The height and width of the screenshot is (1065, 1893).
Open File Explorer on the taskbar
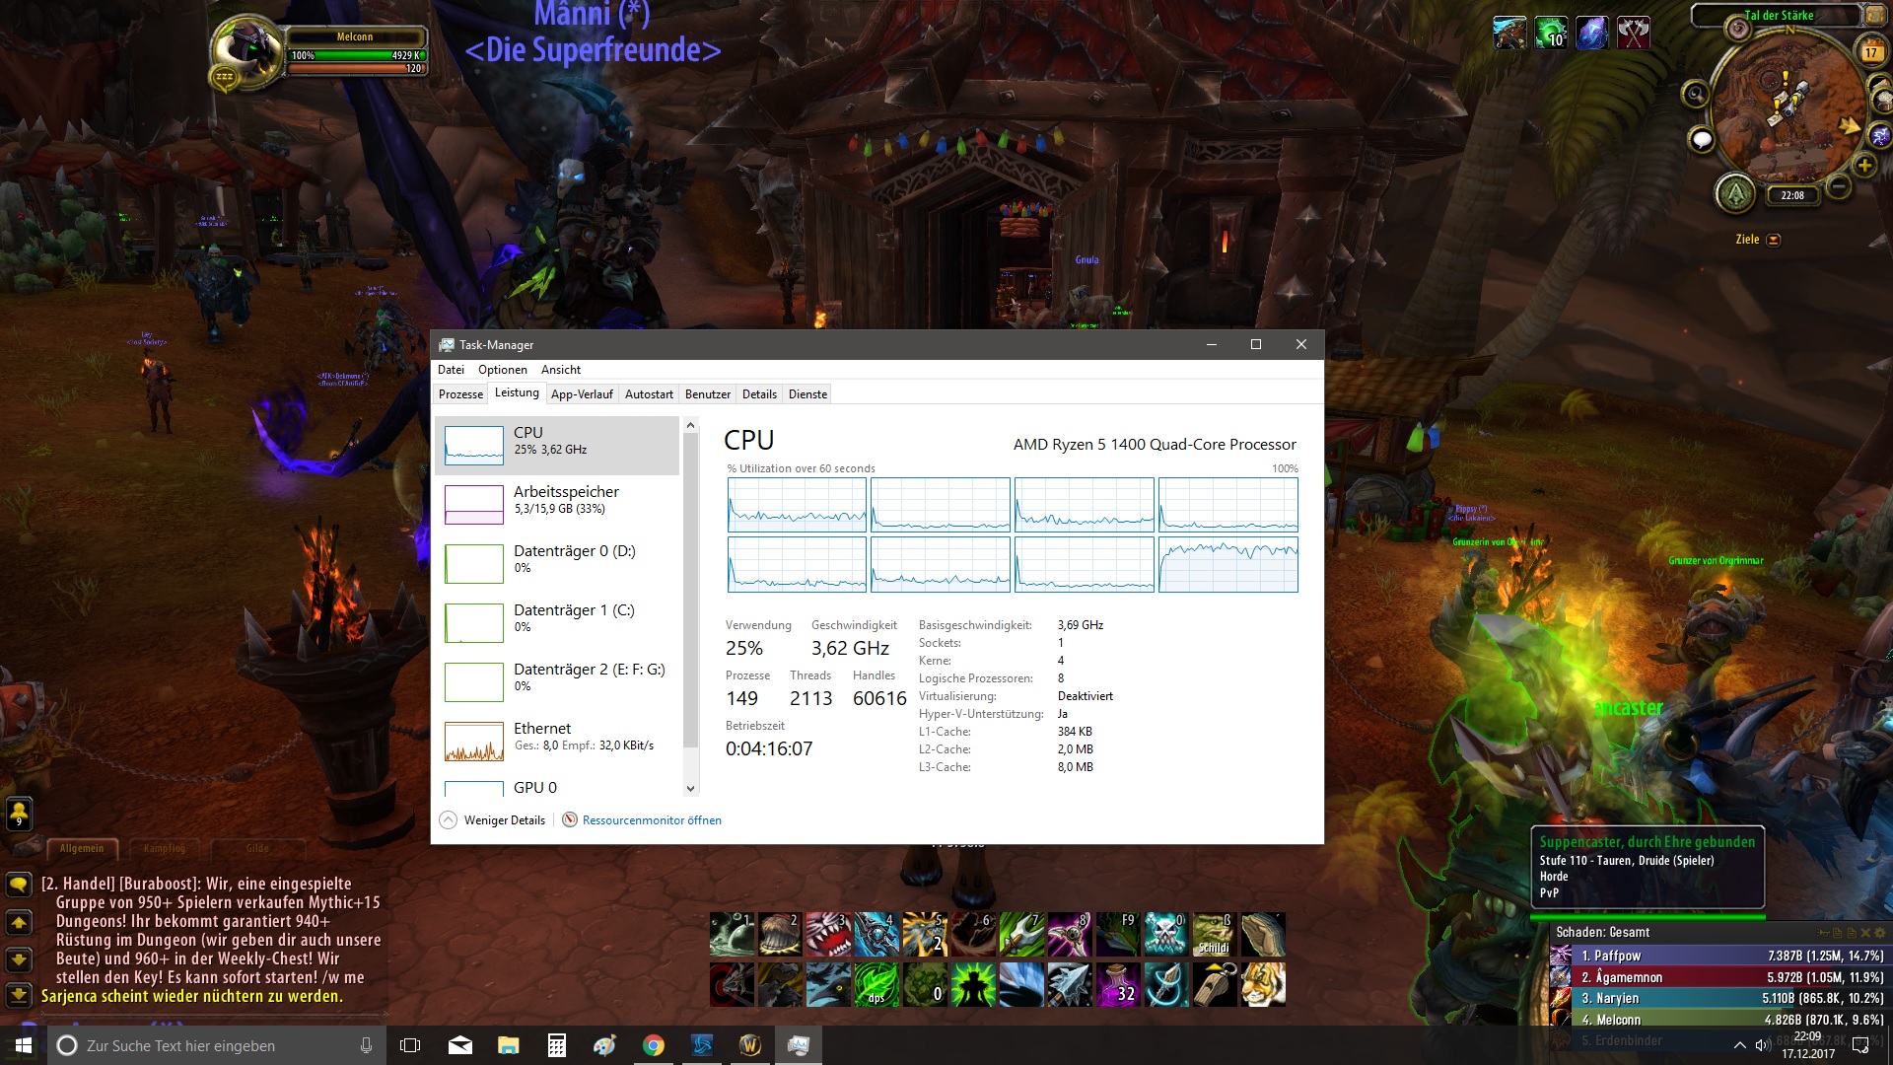click(x=509, y=1045)
